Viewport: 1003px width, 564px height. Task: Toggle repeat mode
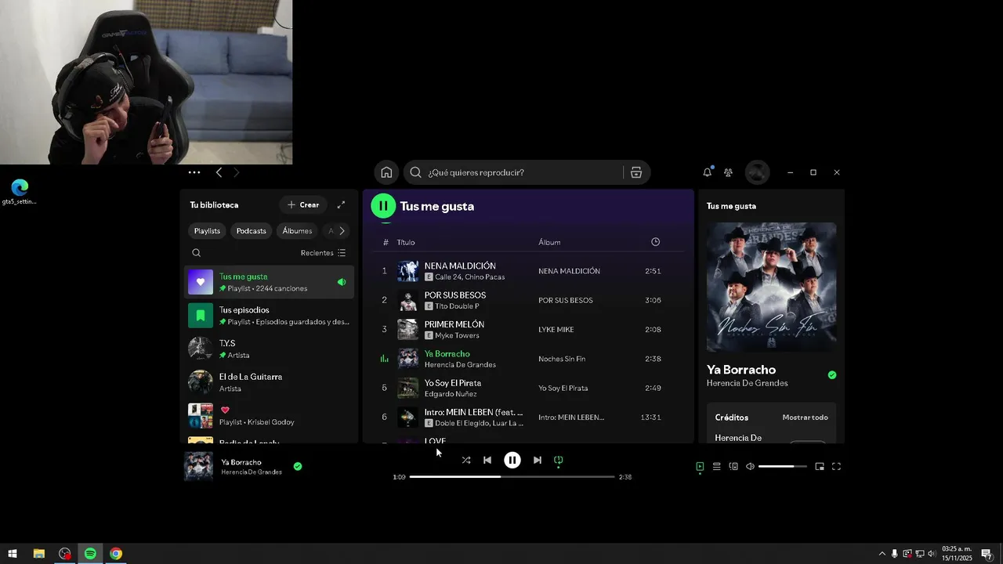pyautogui.click(x=559, y=461)
